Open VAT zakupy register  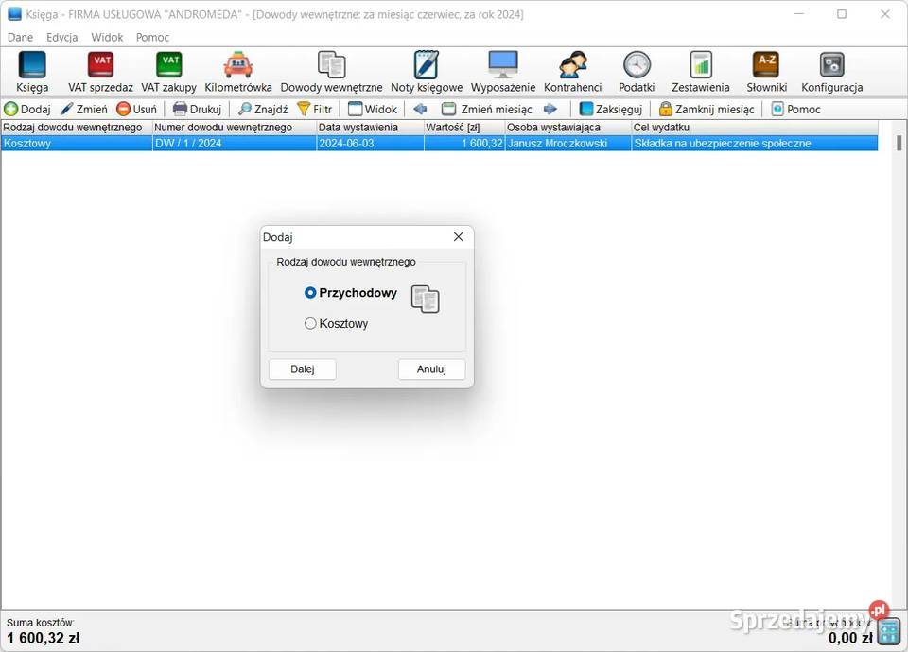pos(168,65)
